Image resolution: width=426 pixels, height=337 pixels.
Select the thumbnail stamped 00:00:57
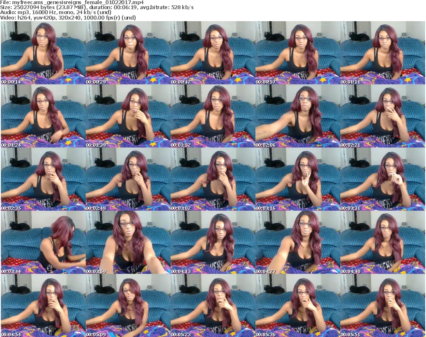pos(297,53)
